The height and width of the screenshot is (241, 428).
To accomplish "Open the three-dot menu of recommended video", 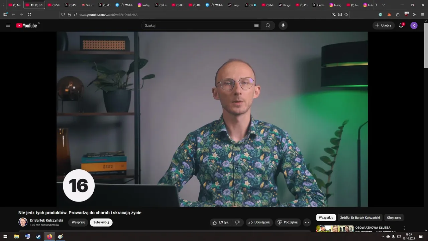I will 404,228.
